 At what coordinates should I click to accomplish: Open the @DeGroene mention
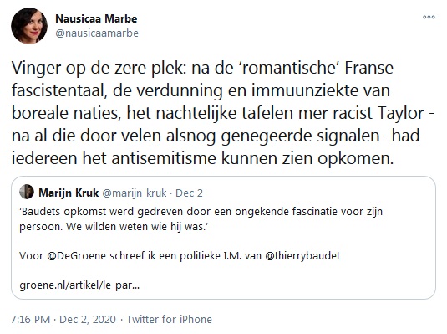[x=76, y=255]
